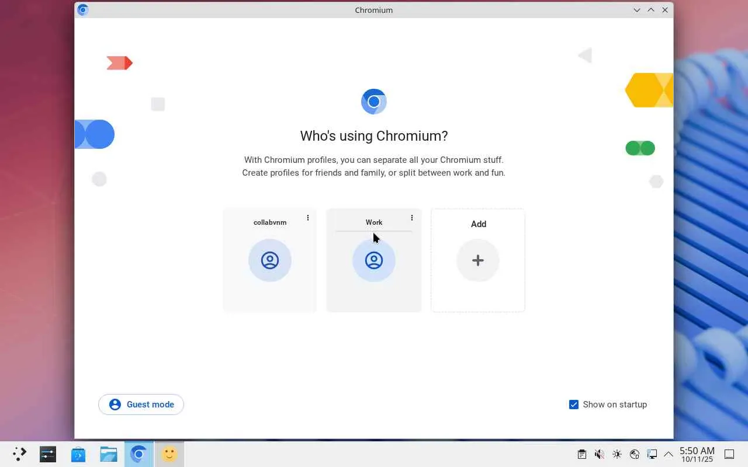Open the smiley face app in taskbar
Viewport: 748px width, 467px height.
169,454
